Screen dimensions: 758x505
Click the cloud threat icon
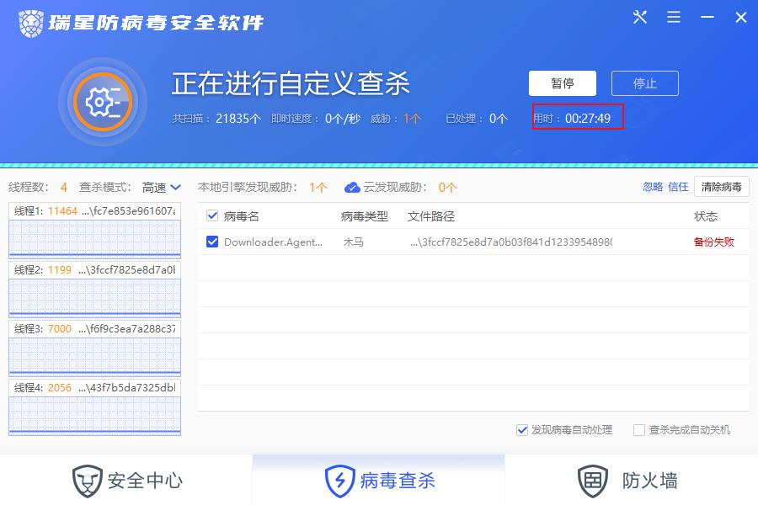(352, 187)
